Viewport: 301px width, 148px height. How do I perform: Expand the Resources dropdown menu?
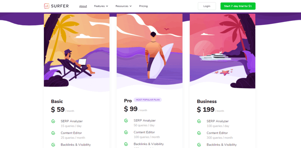[123, 6]
